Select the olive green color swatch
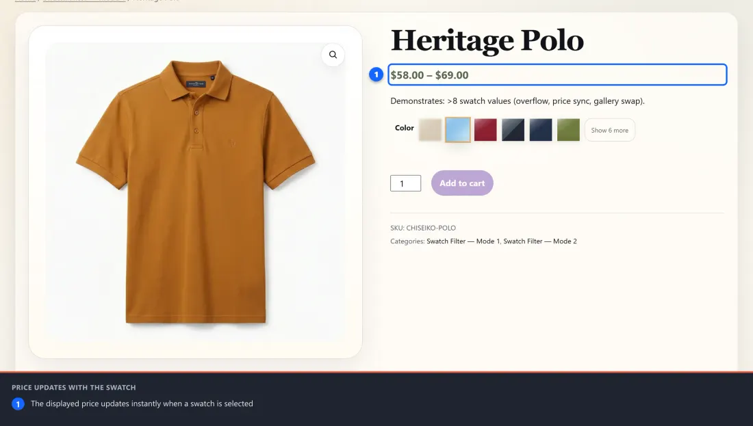The image size is (753, 426). click(569, 130)
